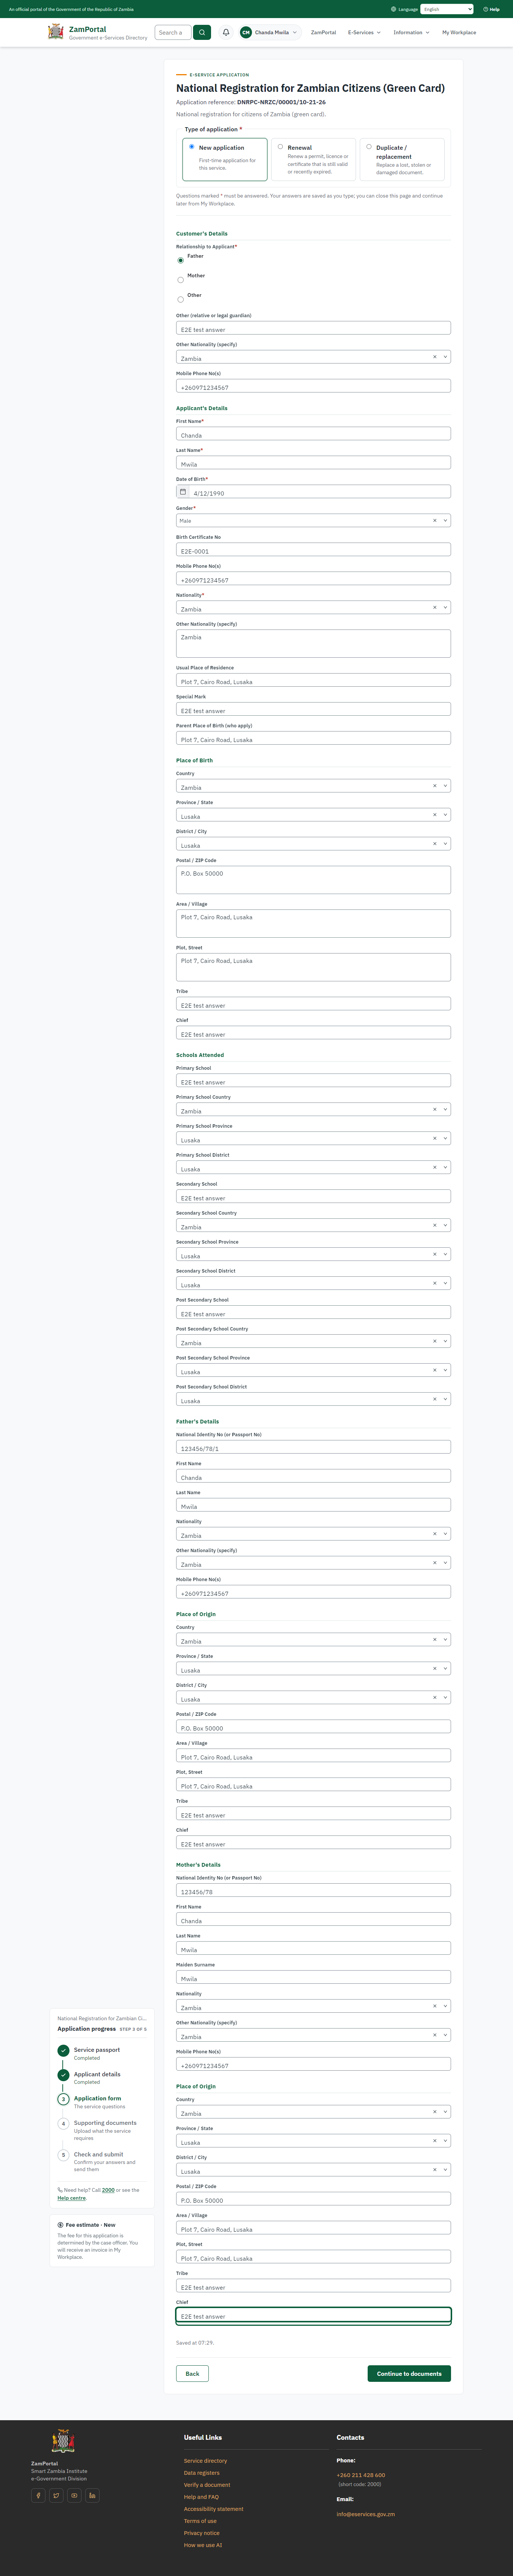
Task: Expand the Chanda Mwila account menu
Action: click(270, 32)
